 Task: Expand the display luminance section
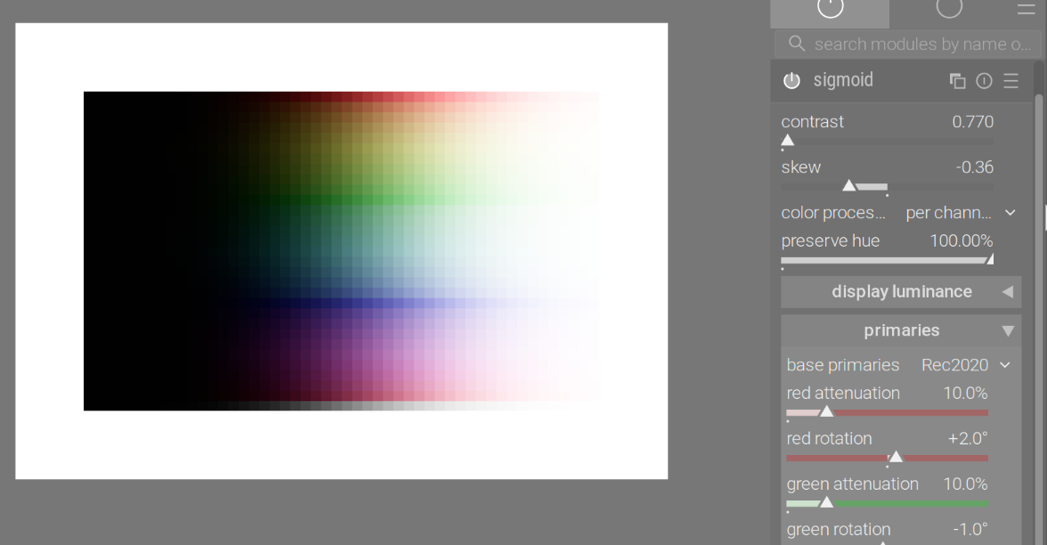coord(901,292)
